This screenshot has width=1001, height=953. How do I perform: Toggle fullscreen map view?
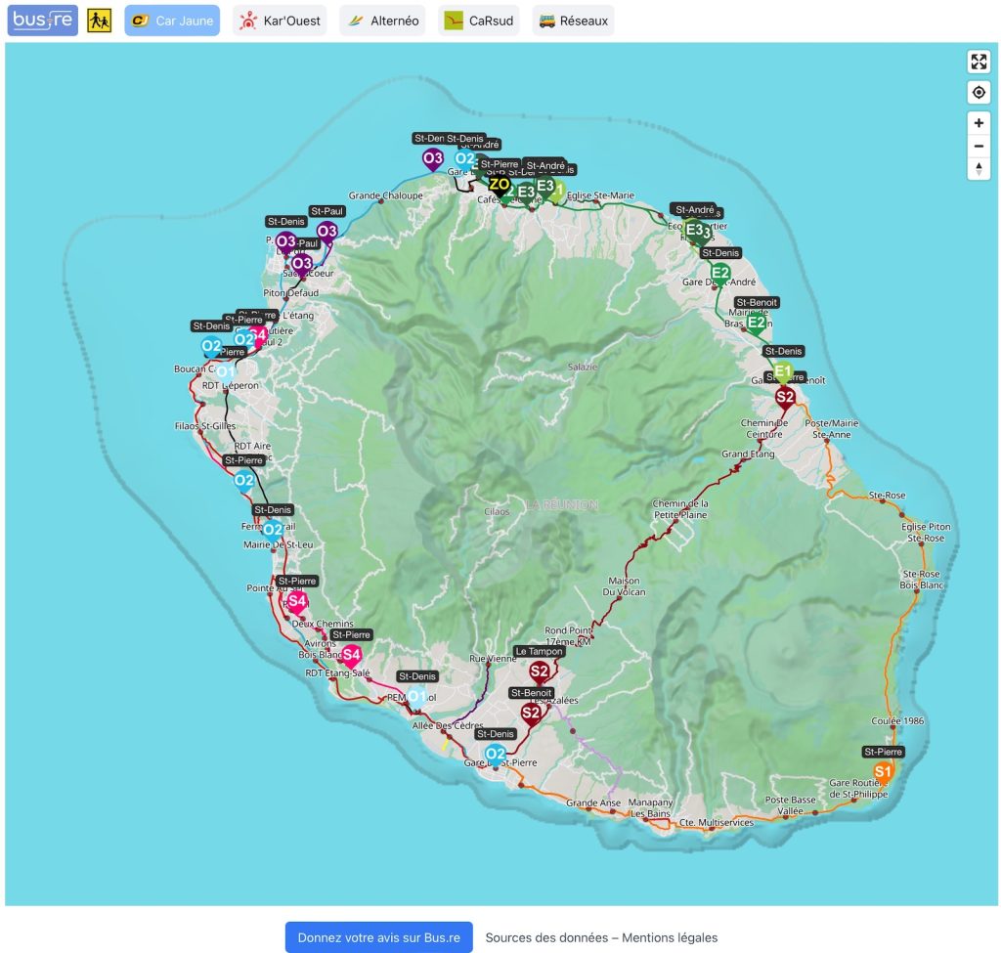pyautogui.click(x=979, y=63)
